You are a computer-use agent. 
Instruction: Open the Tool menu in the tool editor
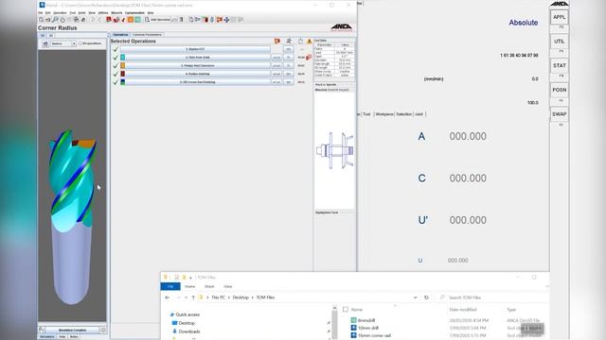click(x=72, y=12)
